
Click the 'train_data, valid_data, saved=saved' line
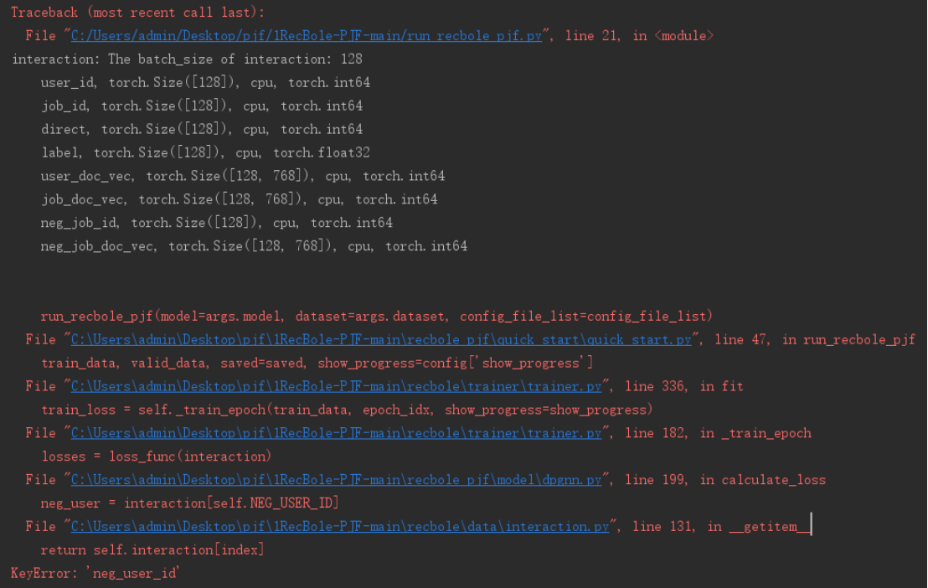click(317, 363)
